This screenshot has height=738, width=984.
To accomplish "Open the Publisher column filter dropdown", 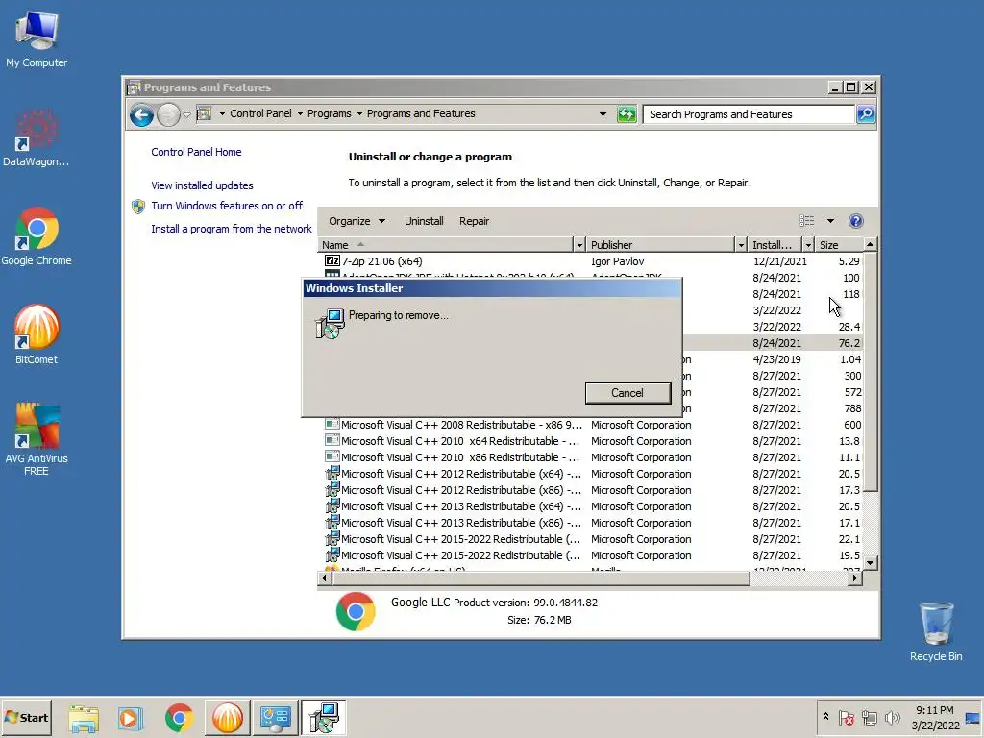I will [x=741, y=245].
